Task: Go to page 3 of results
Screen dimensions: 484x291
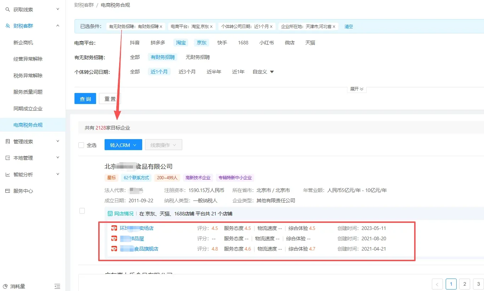Action: click(478, 284)
